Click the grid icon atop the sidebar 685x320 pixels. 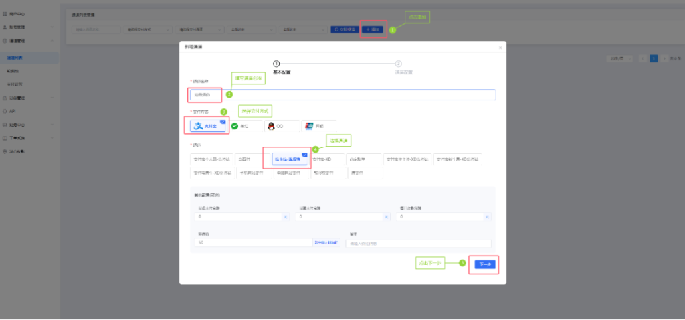pos(5,13)
